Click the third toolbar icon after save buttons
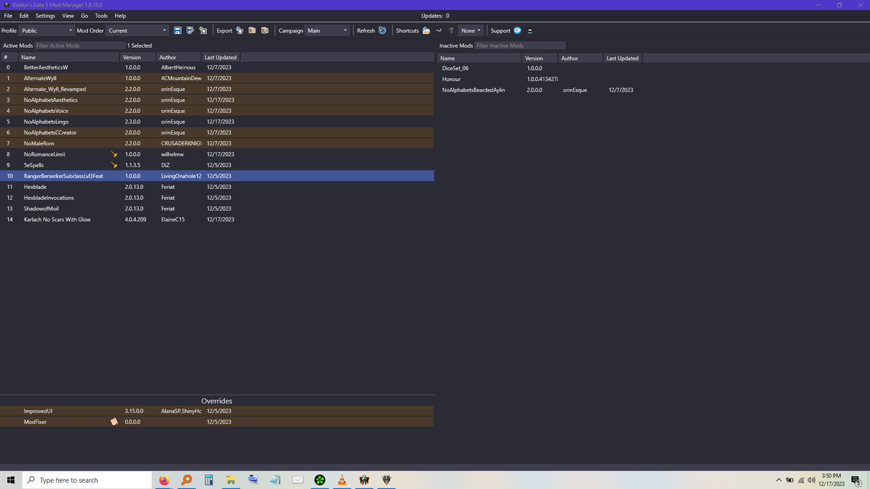 203,31
